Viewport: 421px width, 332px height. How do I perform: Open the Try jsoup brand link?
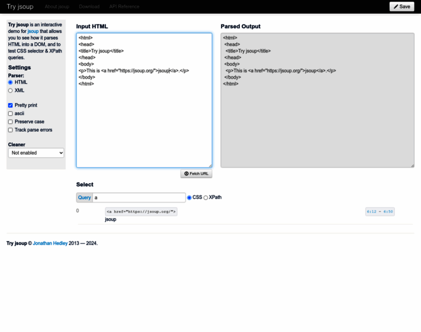click(20, 7)
